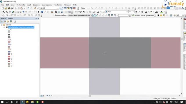Open an existing map file
Image resolution: width=186 pixels, height=104 pixels.
[x=6, y=8]
